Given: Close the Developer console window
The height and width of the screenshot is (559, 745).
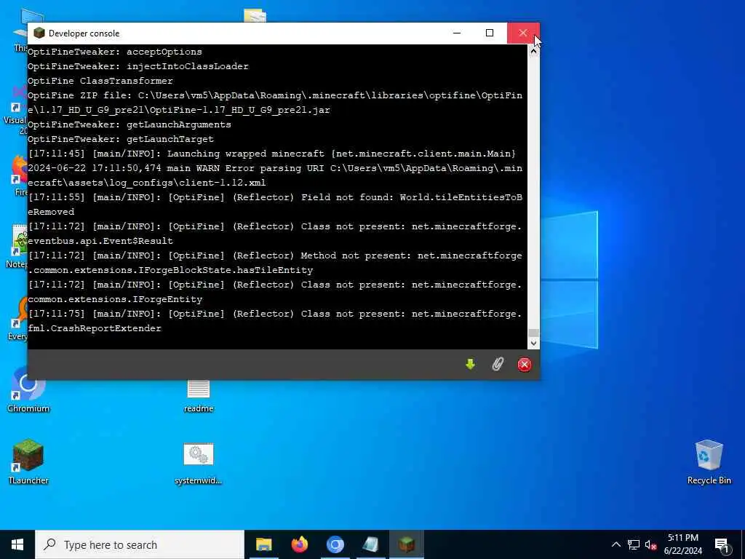Looking at the screenshot, I should (x=523, y=33).
